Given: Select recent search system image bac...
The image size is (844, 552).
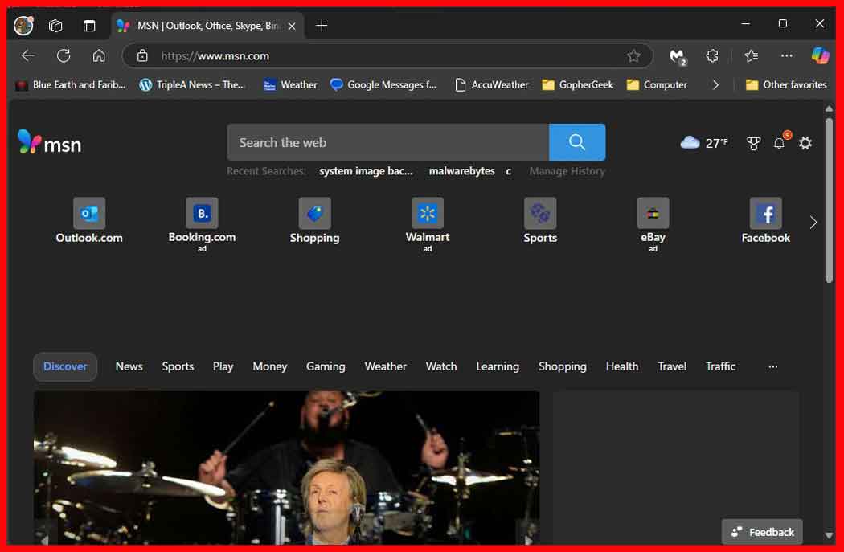Looking at the screenshot, I should pyautogui.click(x=366, y=171).
